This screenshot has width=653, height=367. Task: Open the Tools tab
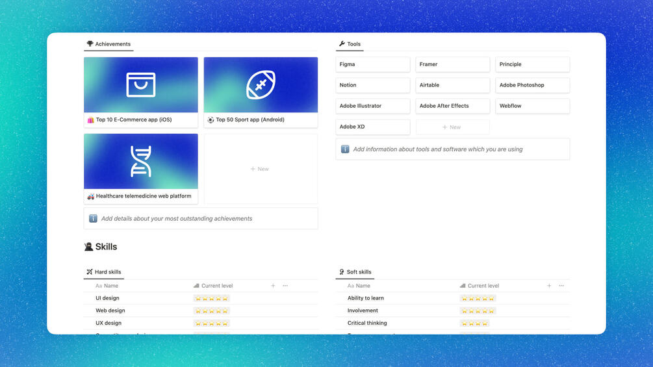(350, 44)
